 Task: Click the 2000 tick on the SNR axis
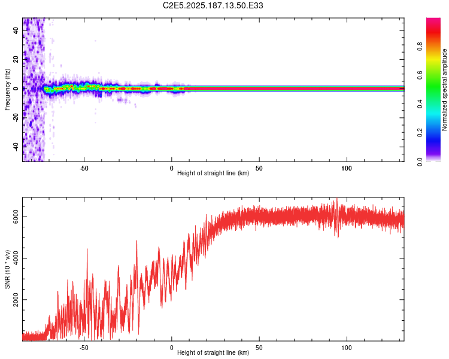click(x=16, y=299)
